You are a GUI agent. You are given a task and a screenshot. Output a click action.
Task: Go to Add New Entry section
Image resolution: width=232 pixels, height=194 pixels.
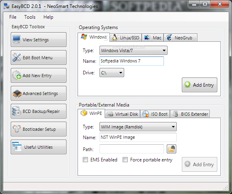point(39,76)
